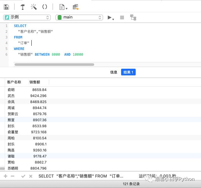Viewport: 201px width, 188px height.
Task: Run the query with play button
Action: click(110, 17)
